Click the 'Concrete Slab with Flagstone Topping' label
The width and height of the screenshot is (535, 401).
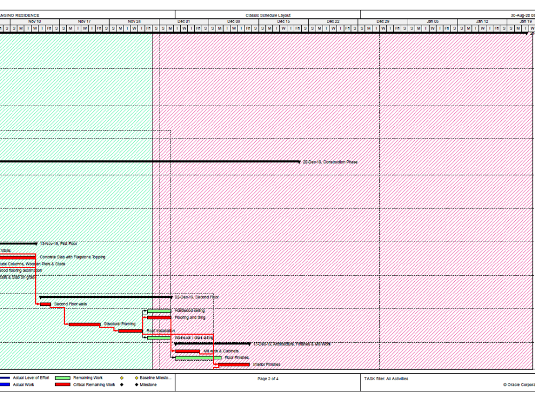[x=72, y=257]
